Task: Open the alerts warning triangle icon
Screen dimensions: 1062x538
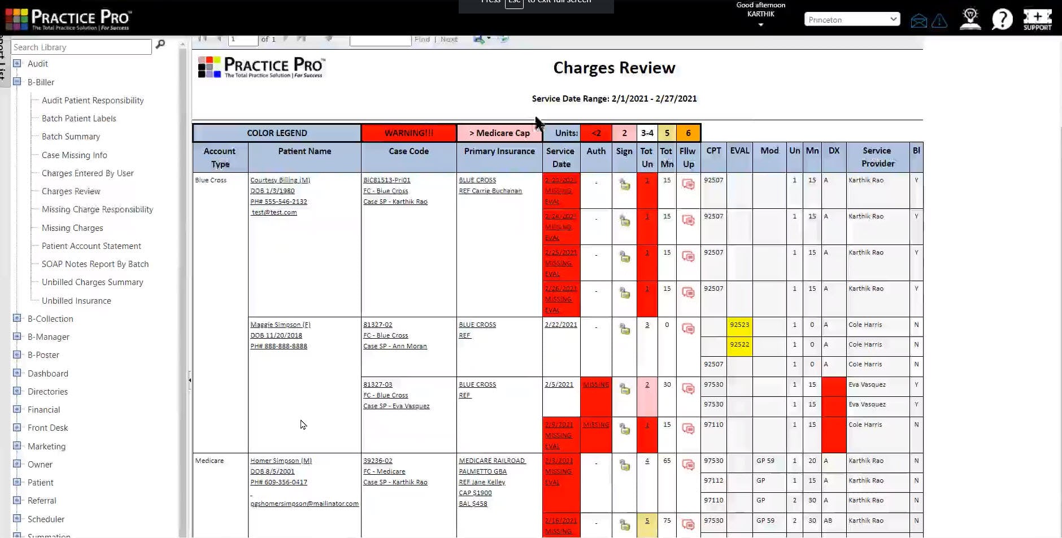Action: click(939, 21)
